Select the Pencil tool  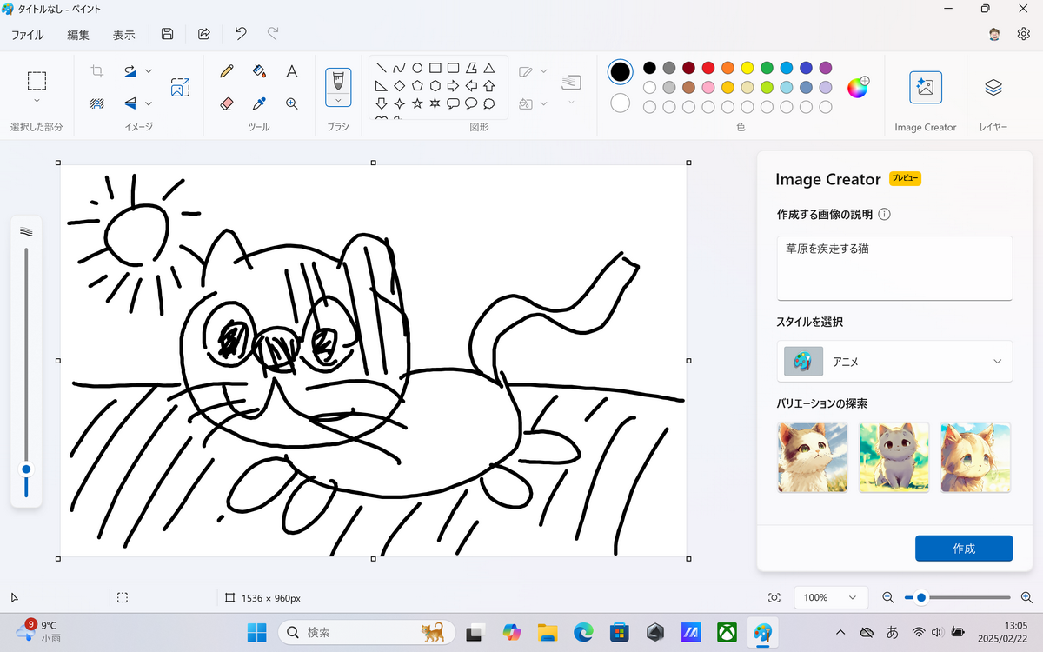tap(227, 71)
